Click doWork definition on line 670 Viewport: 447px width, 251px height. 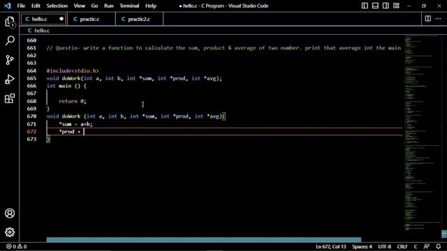coord(136,116)
